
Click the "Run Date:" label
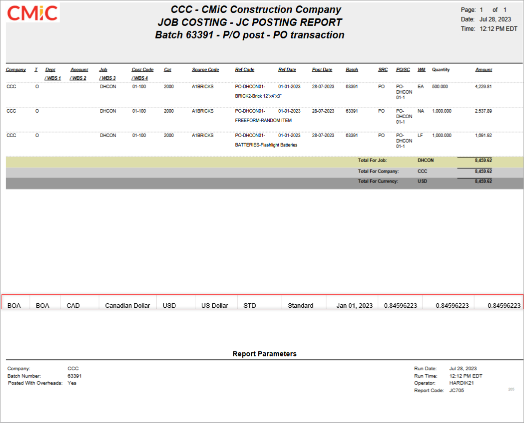(x=426, y=369)
